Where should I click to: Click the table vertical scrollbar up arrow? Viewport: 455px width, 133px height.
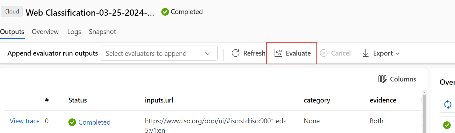tap(425, 92)
